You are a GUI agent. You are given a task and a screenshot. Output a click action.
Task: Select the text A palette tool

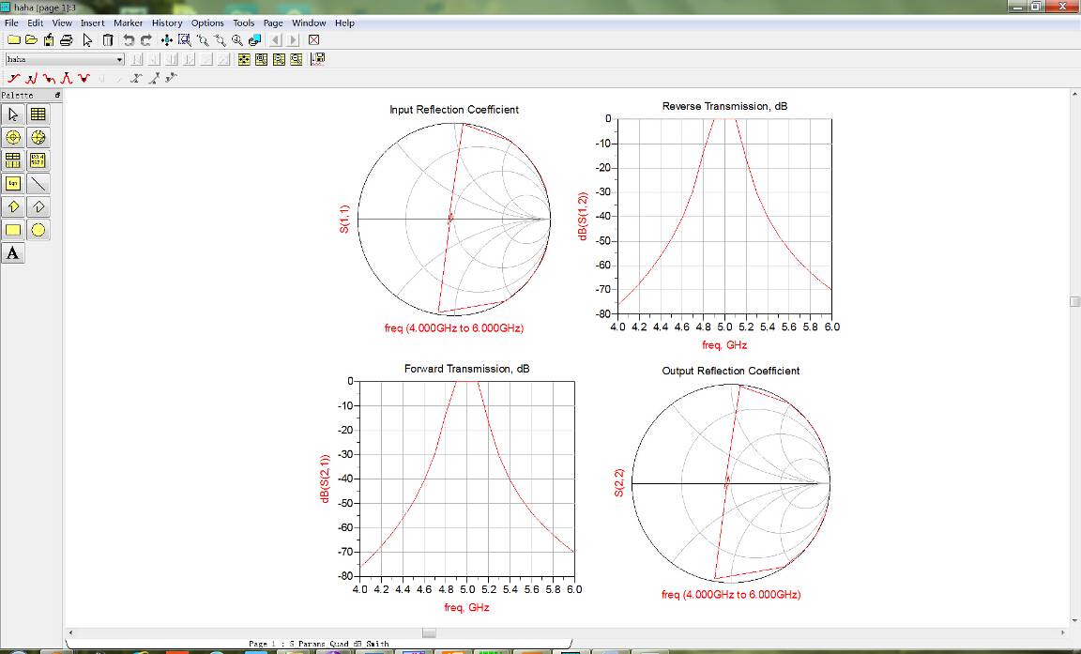point(12,253)
